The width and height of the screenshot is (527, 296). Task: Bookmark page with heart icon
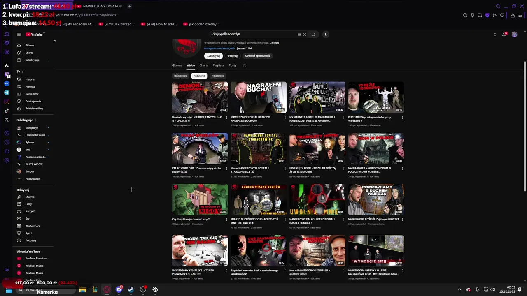(x=502, y=15)
